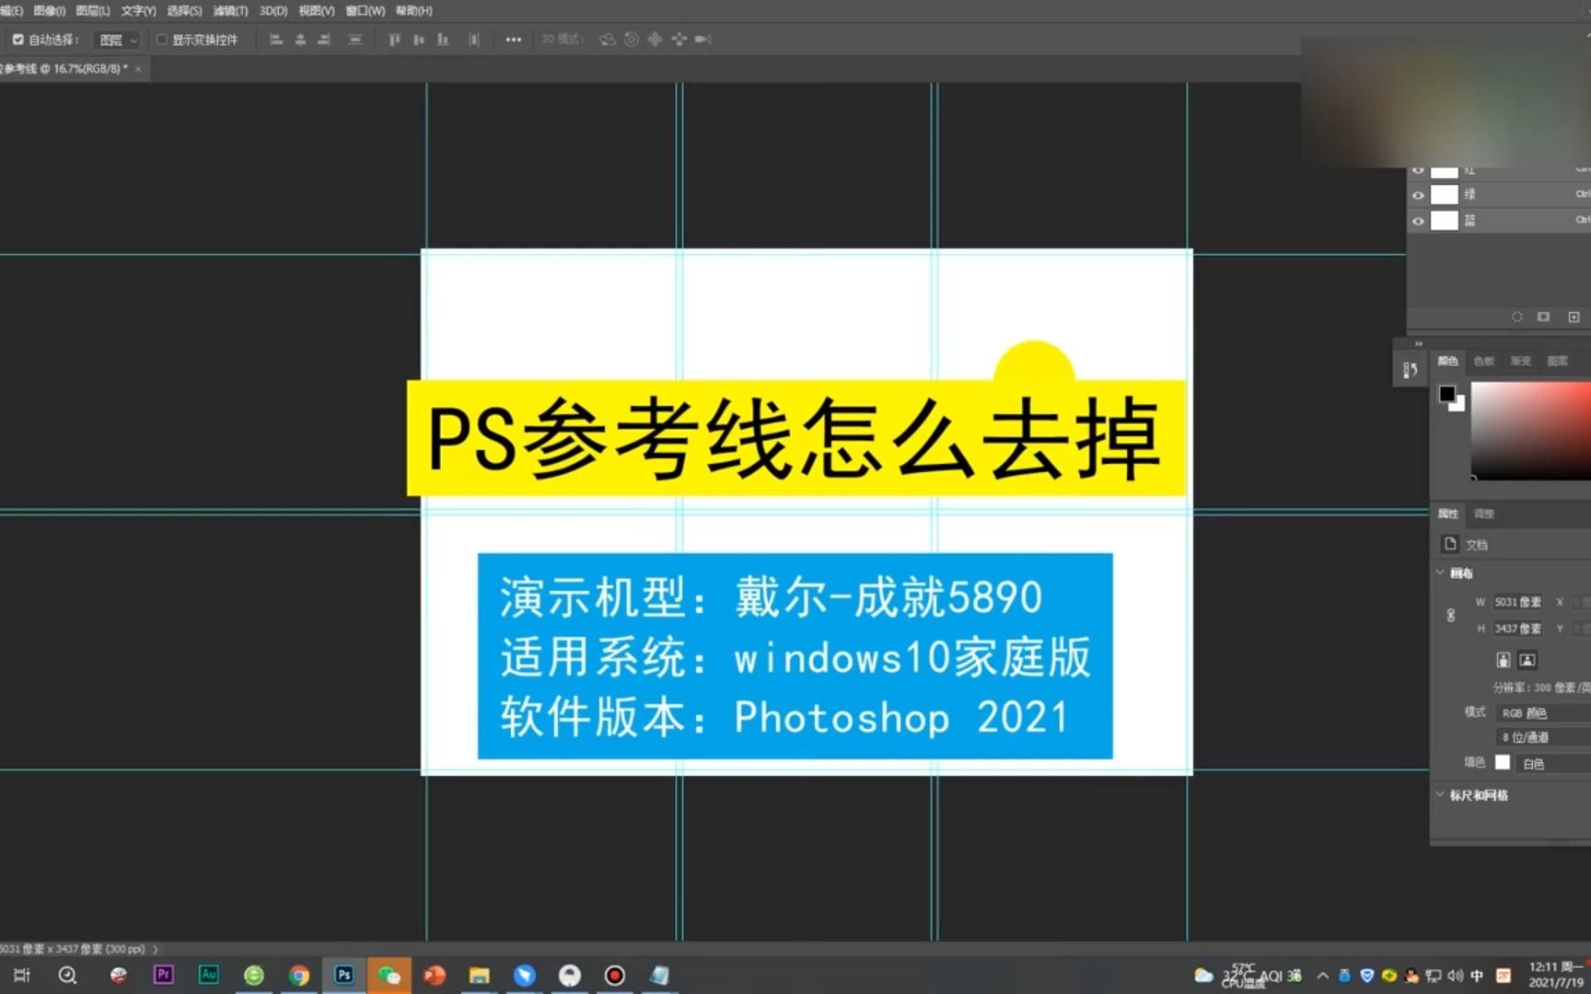
Task: Click the distribute vertically icon
Action: click(355, 40)
